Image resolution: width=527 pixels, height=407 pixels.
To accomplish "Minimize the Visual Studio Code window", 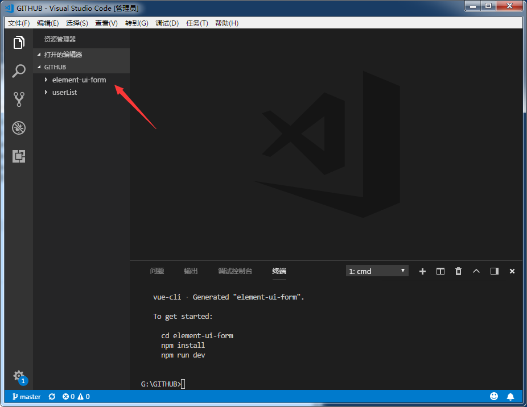I will [x=472, y=6].
